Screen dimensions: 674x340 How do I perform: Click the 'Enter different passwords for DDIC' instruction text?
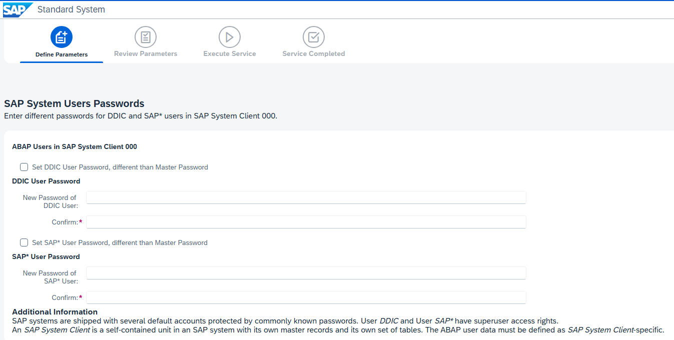click(x=141, y=116)
